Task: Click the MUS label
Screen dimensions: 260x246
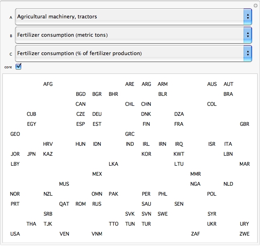Action: (x=64, y=184)
